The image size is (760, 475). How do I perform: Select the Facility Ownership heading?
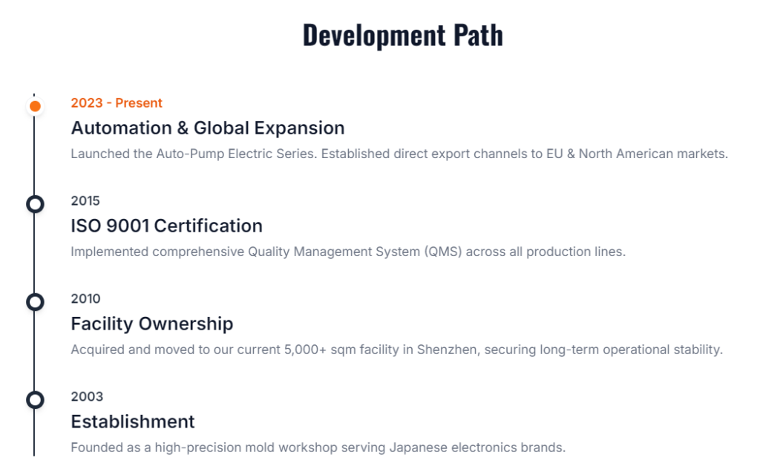151,324
